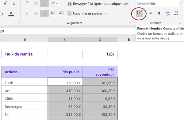Select cell with 515,00 €
Screen dimensions: 184x120
pos(65,113)
